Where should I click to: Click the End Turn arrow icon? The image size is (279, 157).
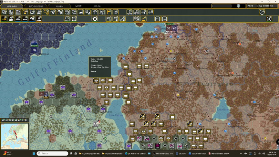point(269,19)
